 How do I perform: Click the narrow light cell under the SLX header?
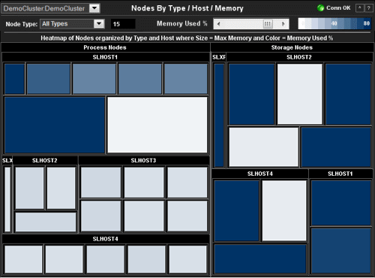[7, 199]
